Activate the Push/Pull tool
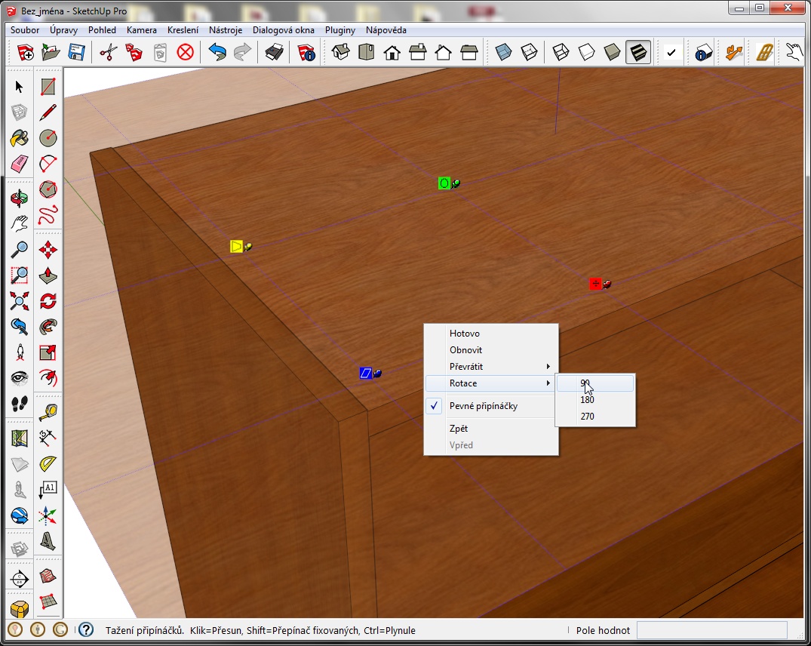This screenshot has width=811, height=646. 48,275
